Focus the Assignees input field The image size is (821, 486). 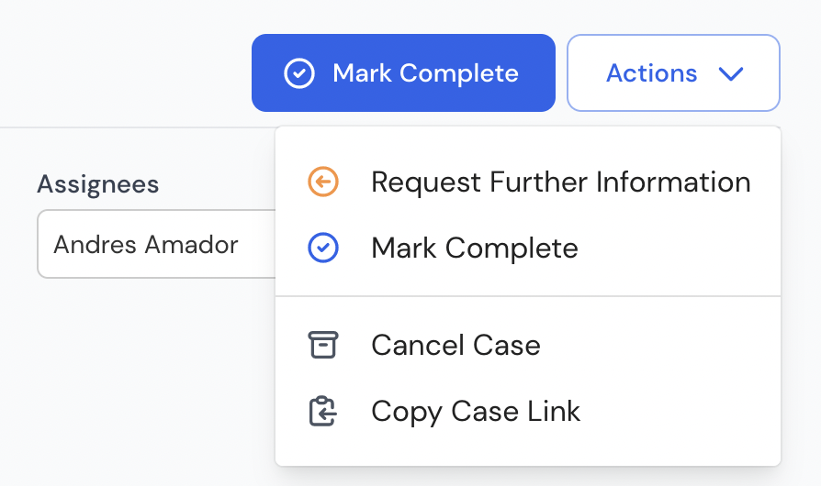point(156,244)
